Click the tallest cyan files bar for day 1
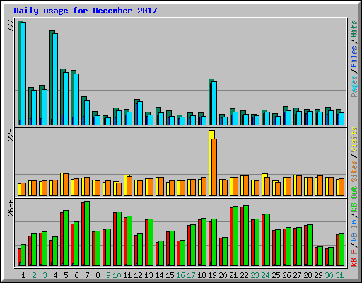362x283 pixels. 23,74
